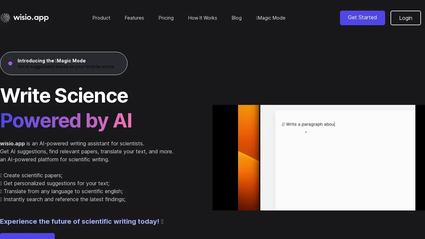425x239 pixels.
Task: Open the Pricing section
Action: pos(166,18)
